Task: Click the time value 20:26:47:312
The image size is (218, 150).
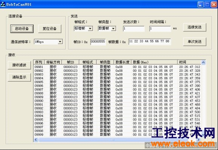Action: pyautogui.click(x=190, y=67)
